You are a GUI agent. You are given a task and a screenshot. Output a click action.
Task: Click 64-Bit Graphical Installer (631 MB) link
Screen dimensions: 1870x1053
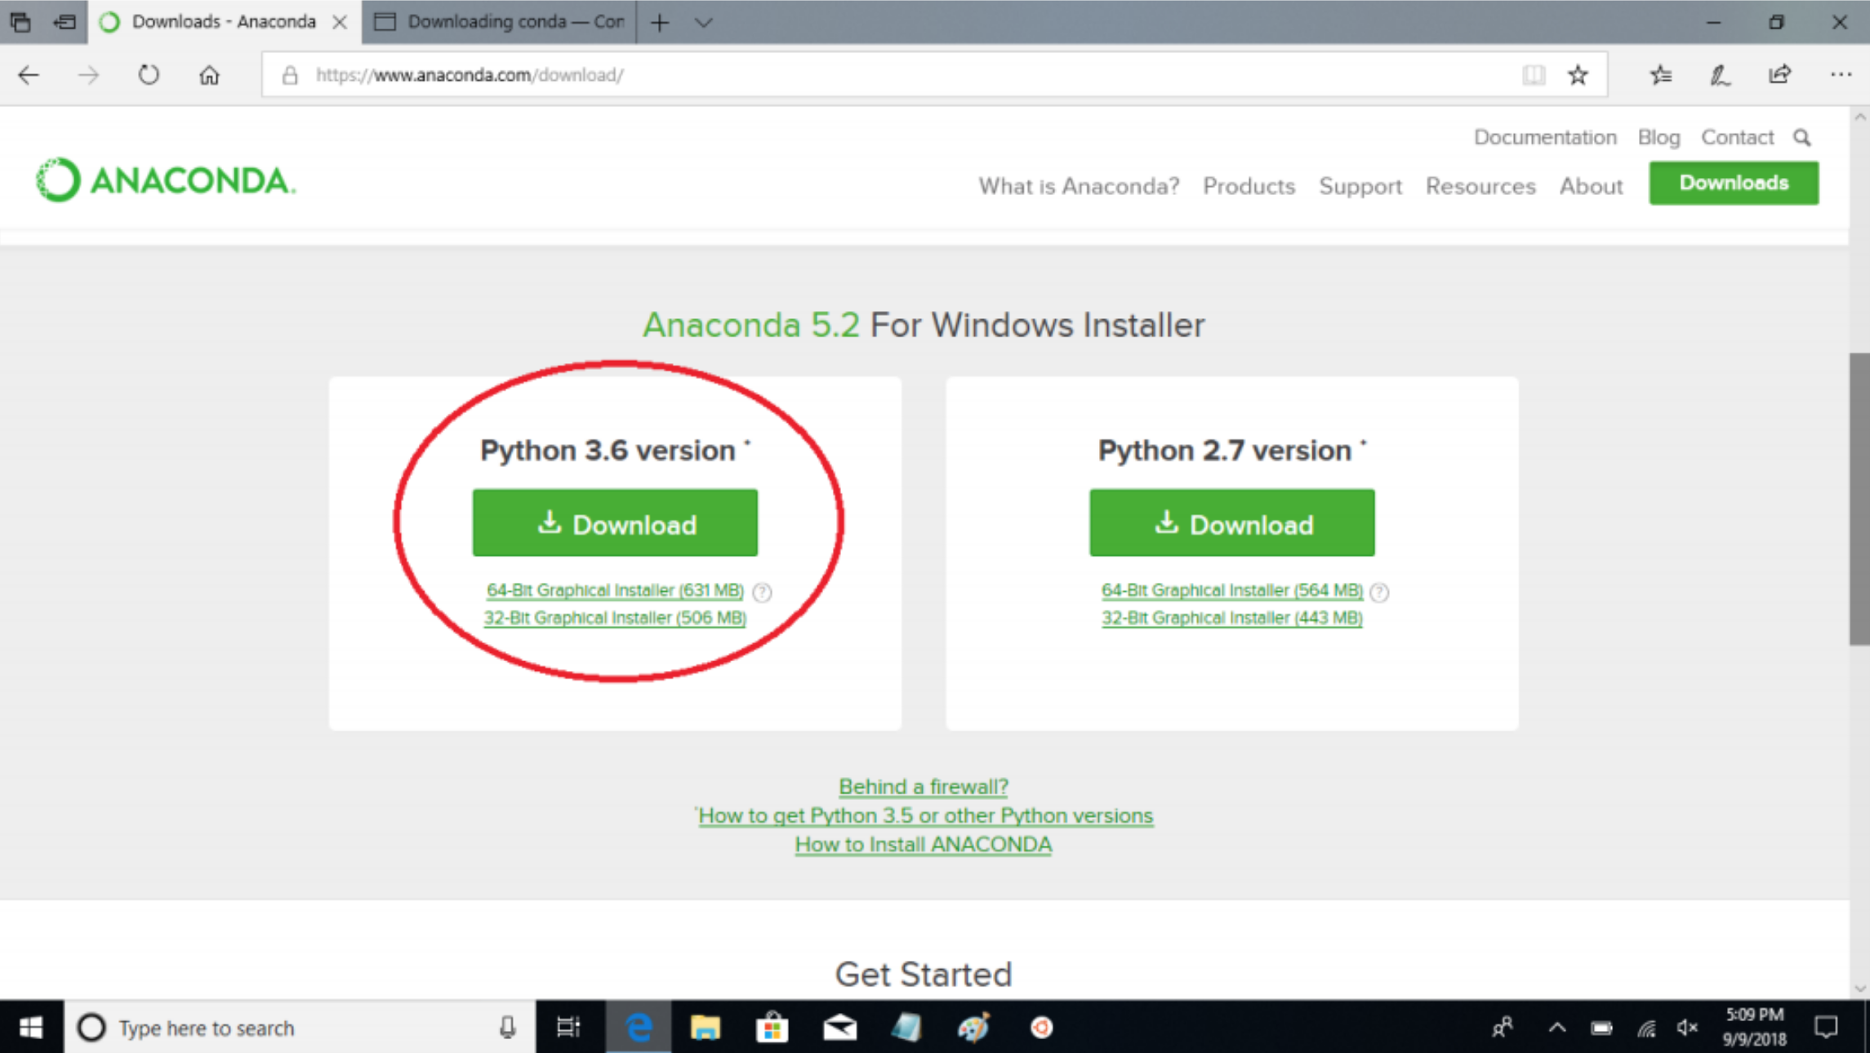click(x=615, y=590)
